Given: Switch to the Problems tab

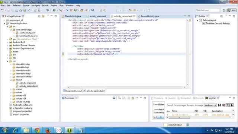Looking at the screenshot, I should [x=157, y=98].
